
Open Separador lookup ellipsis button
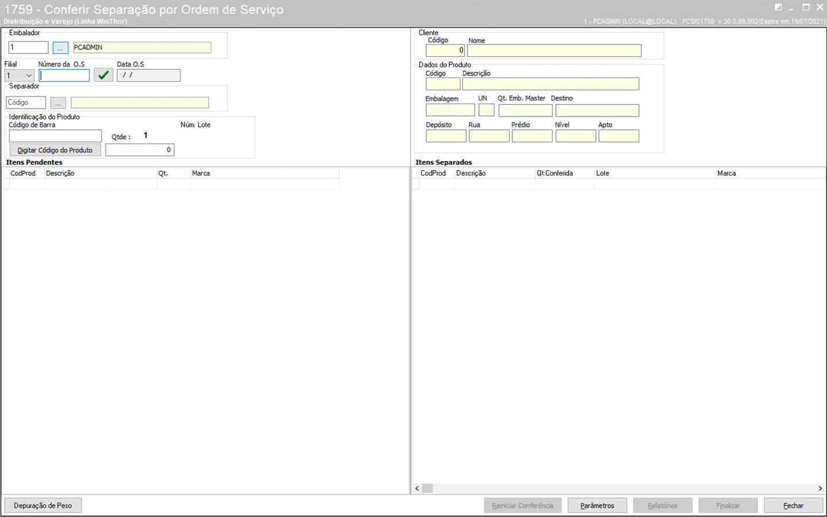coord(58,103)
